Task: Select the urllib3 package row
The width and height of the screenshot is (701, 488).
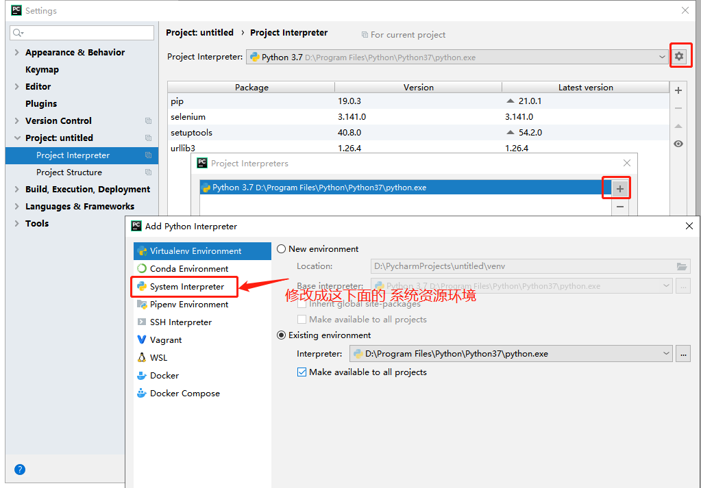Action: (419, 148)
